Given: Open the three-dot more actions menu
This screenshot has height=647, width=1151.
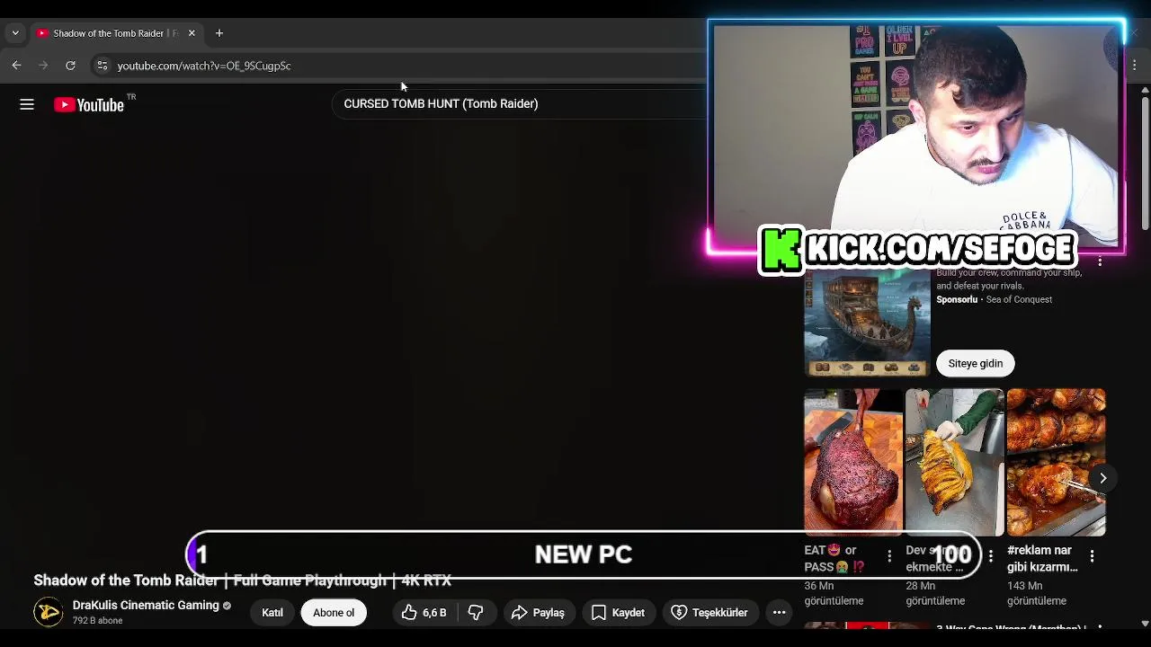Looking at the screenshot, I should [780, 613].
